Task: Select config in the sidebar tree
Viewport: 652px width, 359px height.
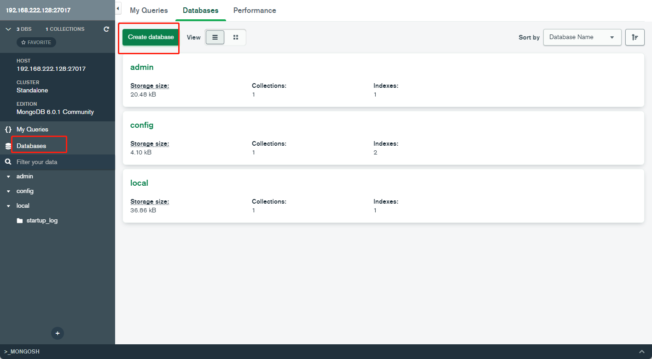Action: click(25, 191)
